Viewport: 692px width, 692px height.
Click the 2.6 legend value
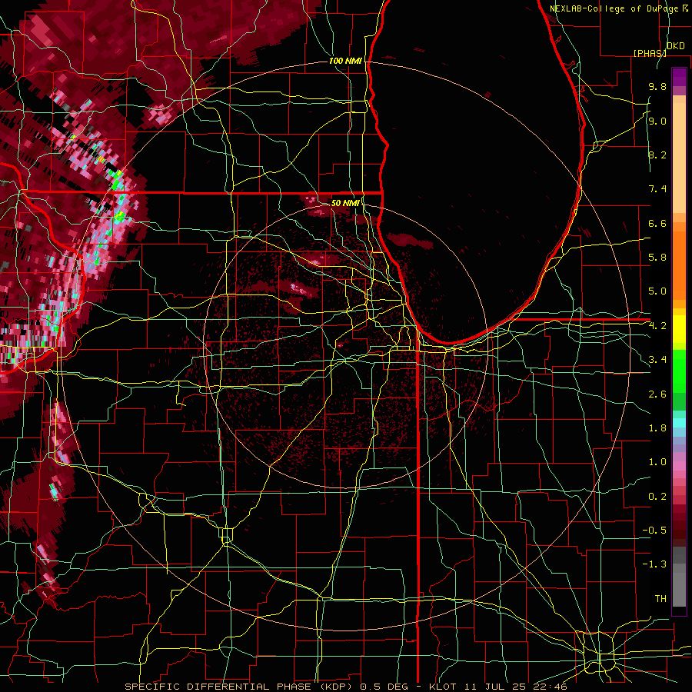pyautogui.click(x=657, y=394)
